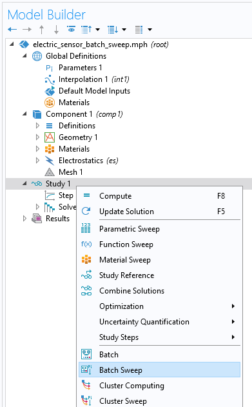252x407 pixels.
Task: Click the Parametric Sweep icon
Action: 86,228
